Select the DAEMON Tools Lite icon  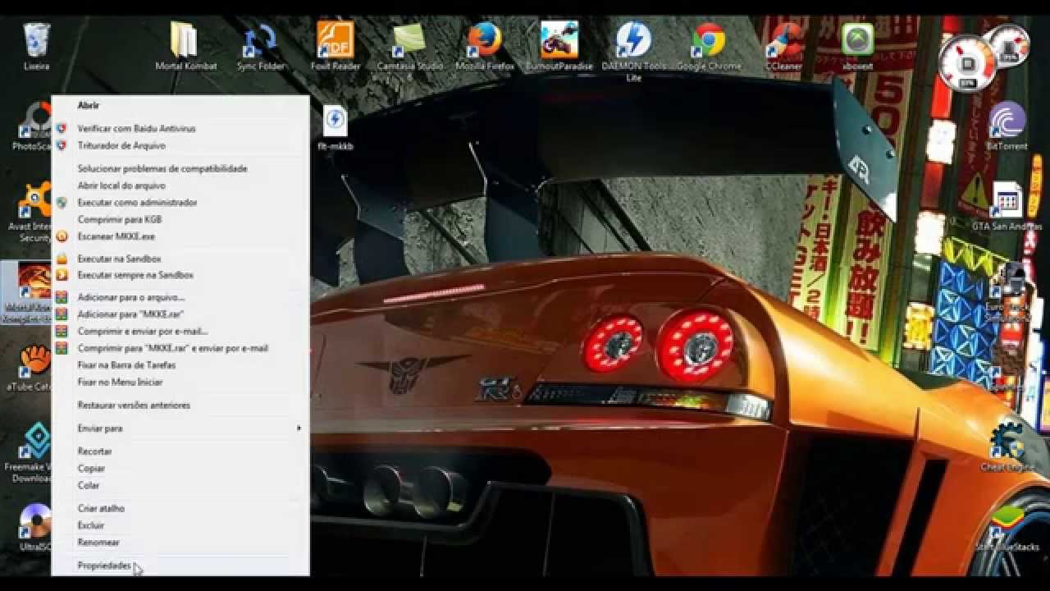click(x=633, y=51)
